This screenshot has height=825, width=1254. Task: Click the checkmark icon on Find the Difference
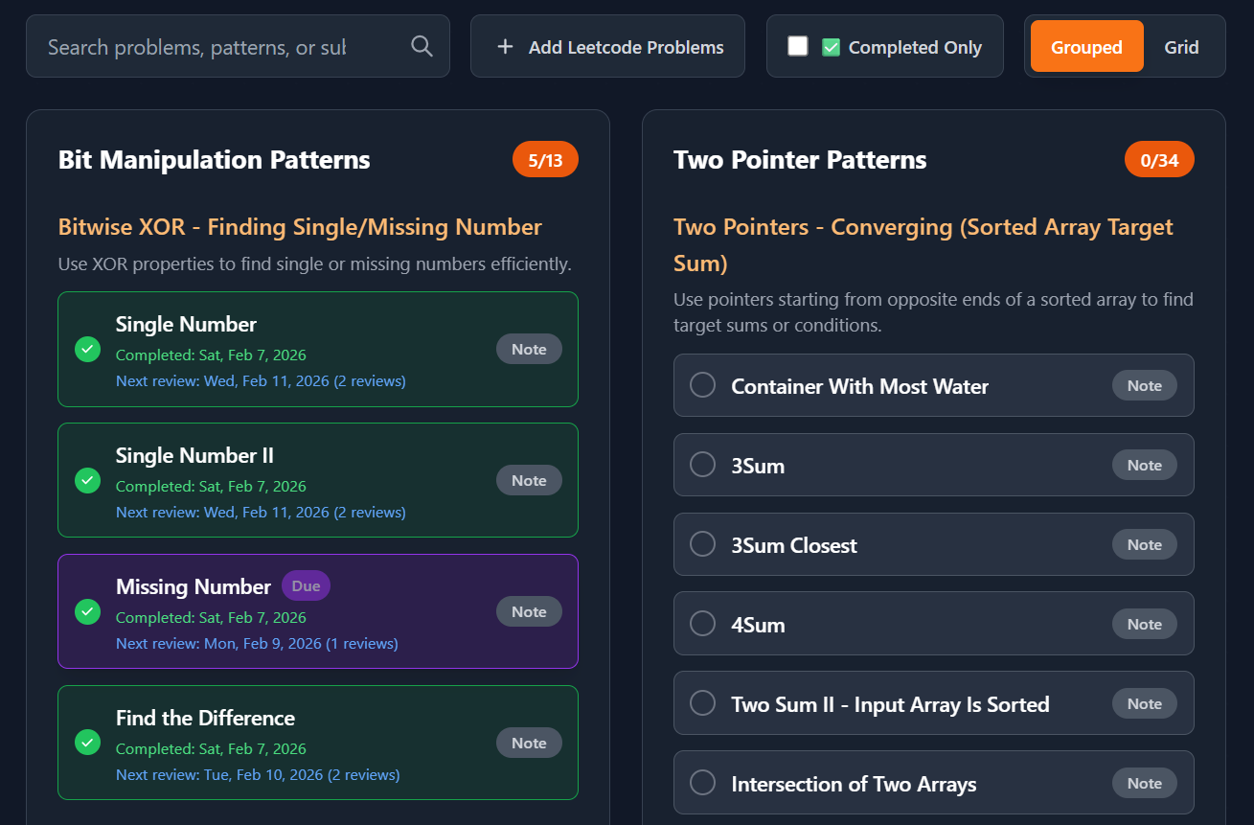click(87, 743)
